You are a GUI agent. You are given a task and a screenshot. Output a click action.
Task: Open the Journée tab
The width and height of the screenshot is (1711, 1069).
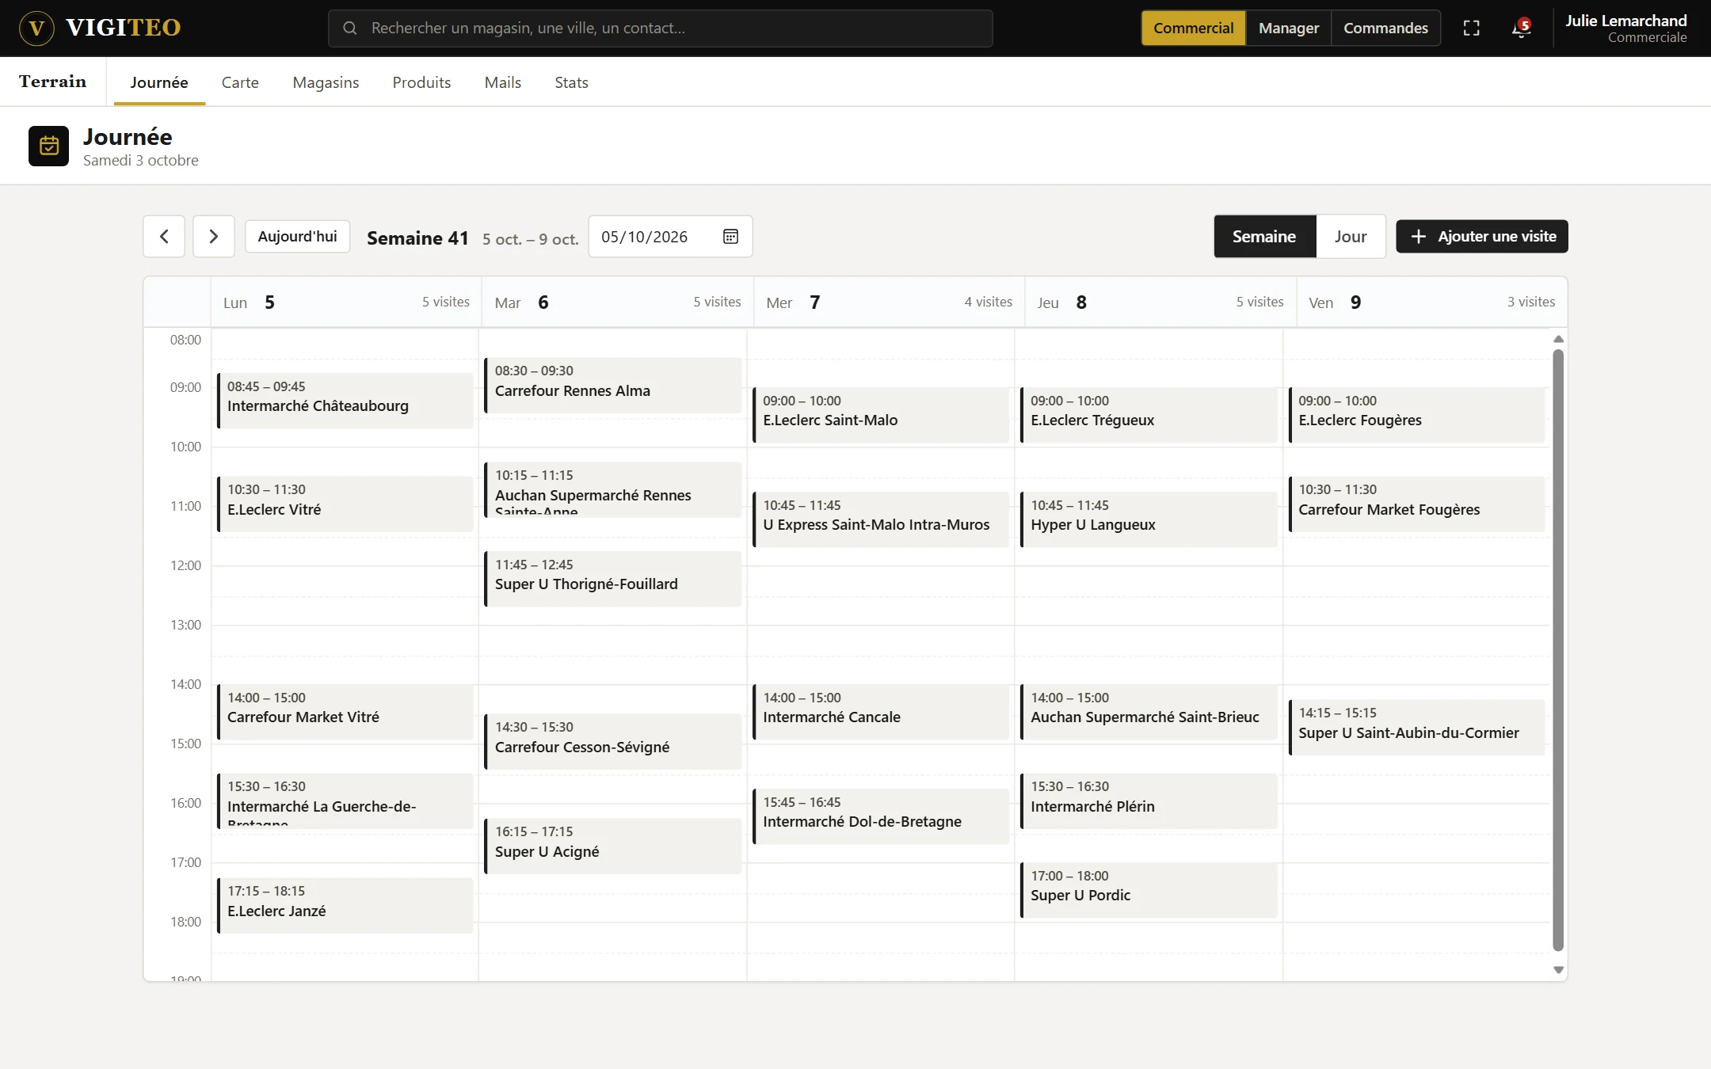click(159, 82)
